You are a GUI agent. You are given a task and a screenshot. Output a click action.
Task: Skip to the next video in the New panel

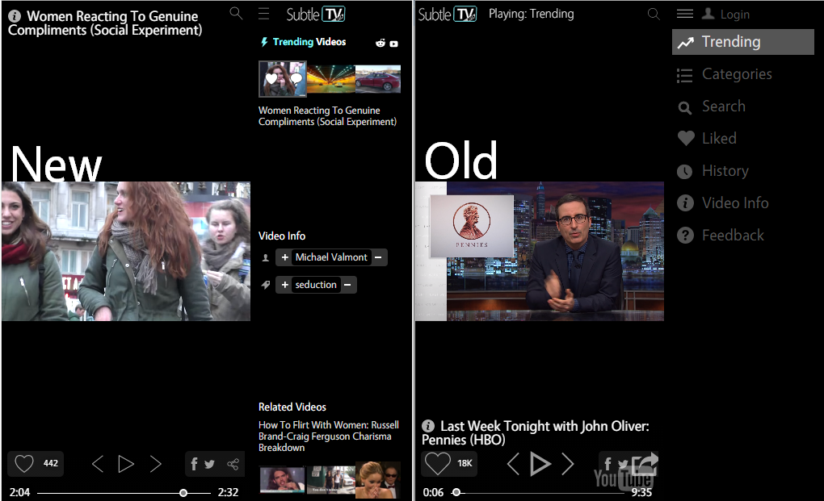[156, 464]
